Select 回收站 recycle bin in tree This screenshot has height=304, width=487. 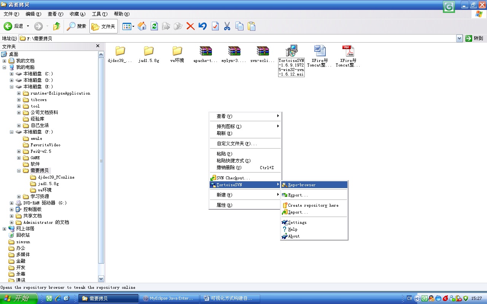click(19, 235)
